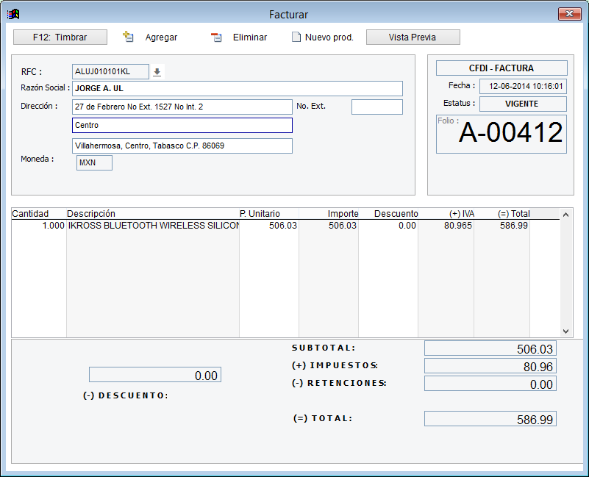Click the Eliminar delete-item icon
Image resolution: width=589 pixels, height=477 pixels.
216,37
